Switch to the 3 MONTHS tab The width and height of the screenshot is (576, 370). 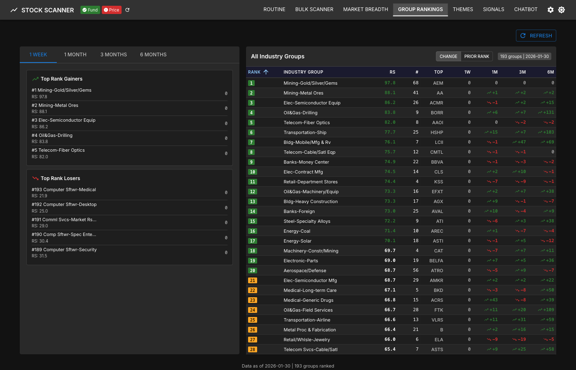click(114, 55)
